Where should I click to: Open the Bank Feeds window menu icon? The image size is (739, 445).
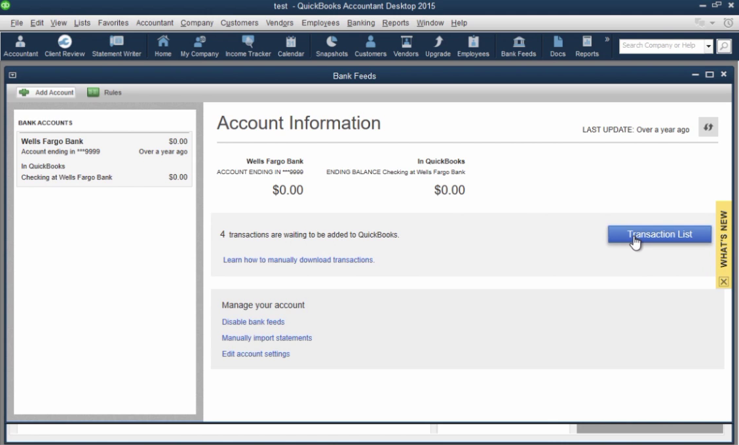pos(12,75)
